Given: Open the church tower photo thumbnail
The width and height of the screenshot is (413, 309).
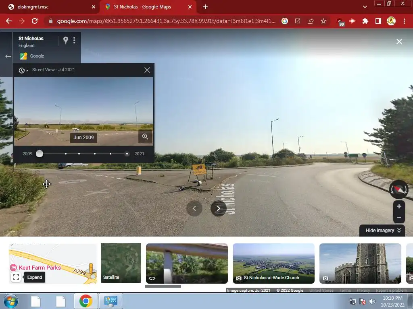Looking at the screenshot, I should (x=360, y=263).
